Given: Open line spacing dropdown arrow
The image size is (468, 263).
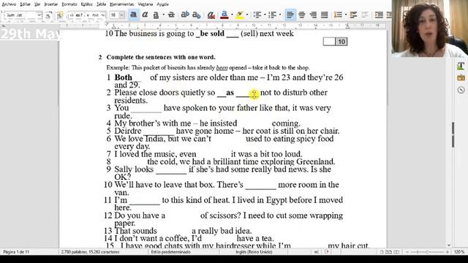Looking at the screenshot, I should [x=345, y=15].
